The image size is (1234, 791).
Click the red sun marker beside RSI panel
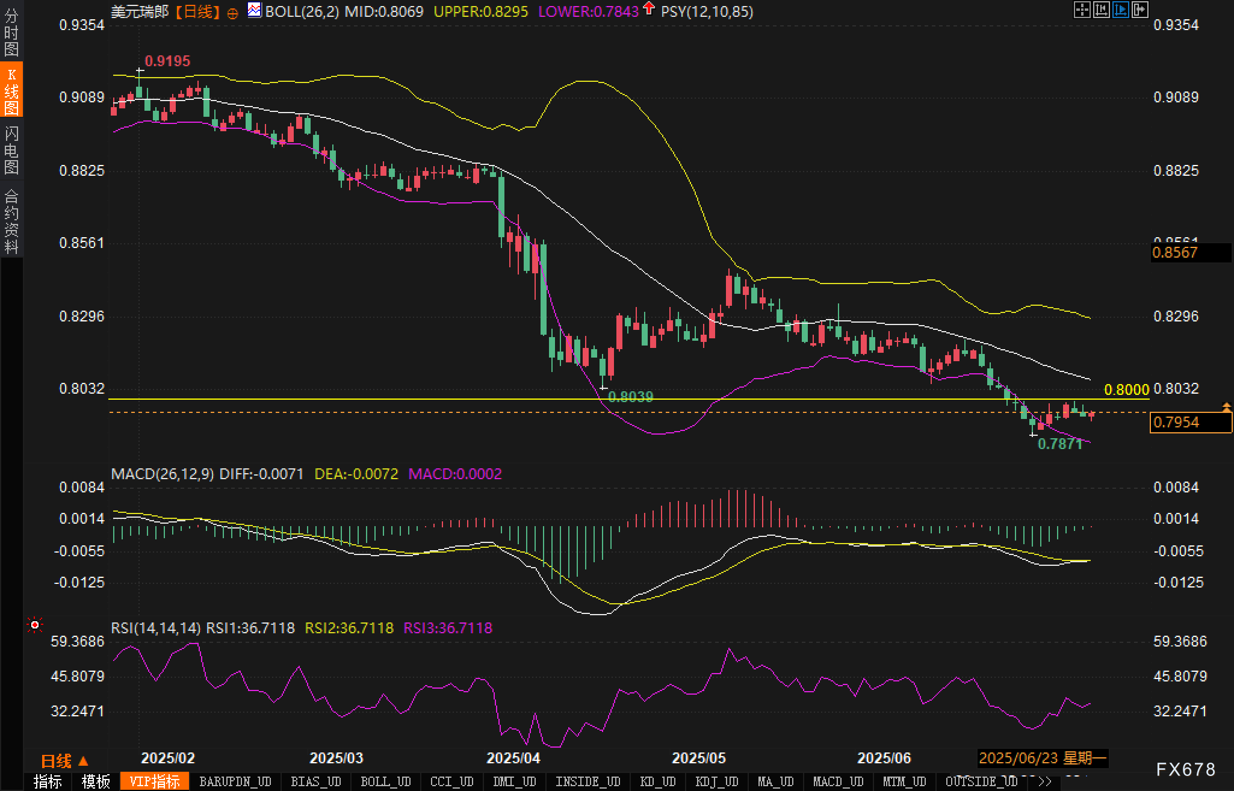(x=35, y=625)
